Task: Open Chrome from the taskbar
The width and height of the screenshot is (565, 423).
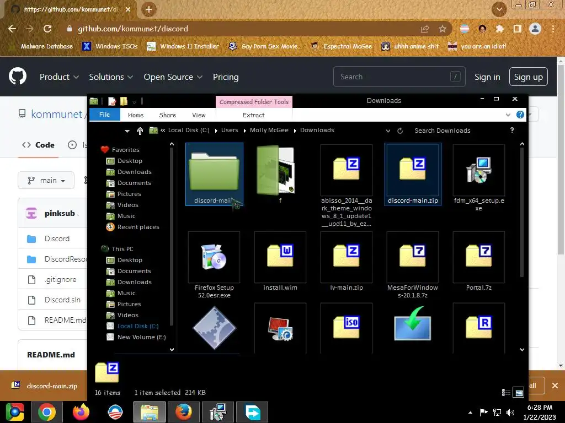Action: point(47,412)
